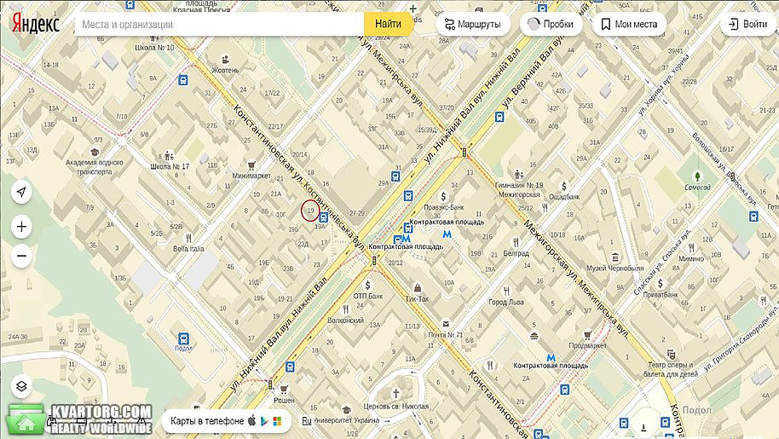Image resolution: width=779 pixels, height=439 pixels.
Task: Select the Белград restaurant marker
Action: pyautogui.click(x=516, y=242)
